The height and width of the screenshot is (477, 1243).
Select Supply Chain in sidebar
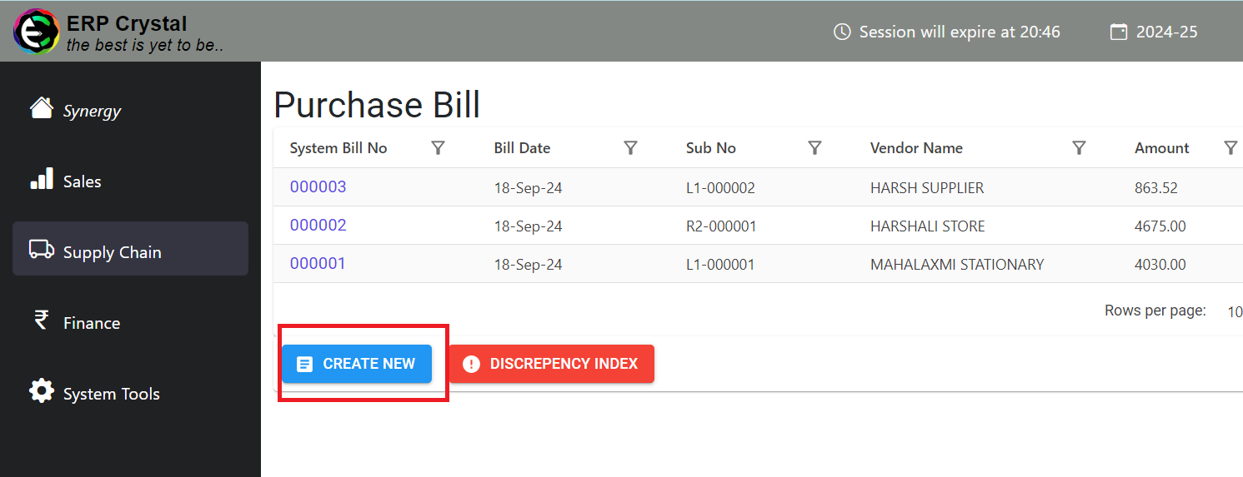click(x=130, y=251)
